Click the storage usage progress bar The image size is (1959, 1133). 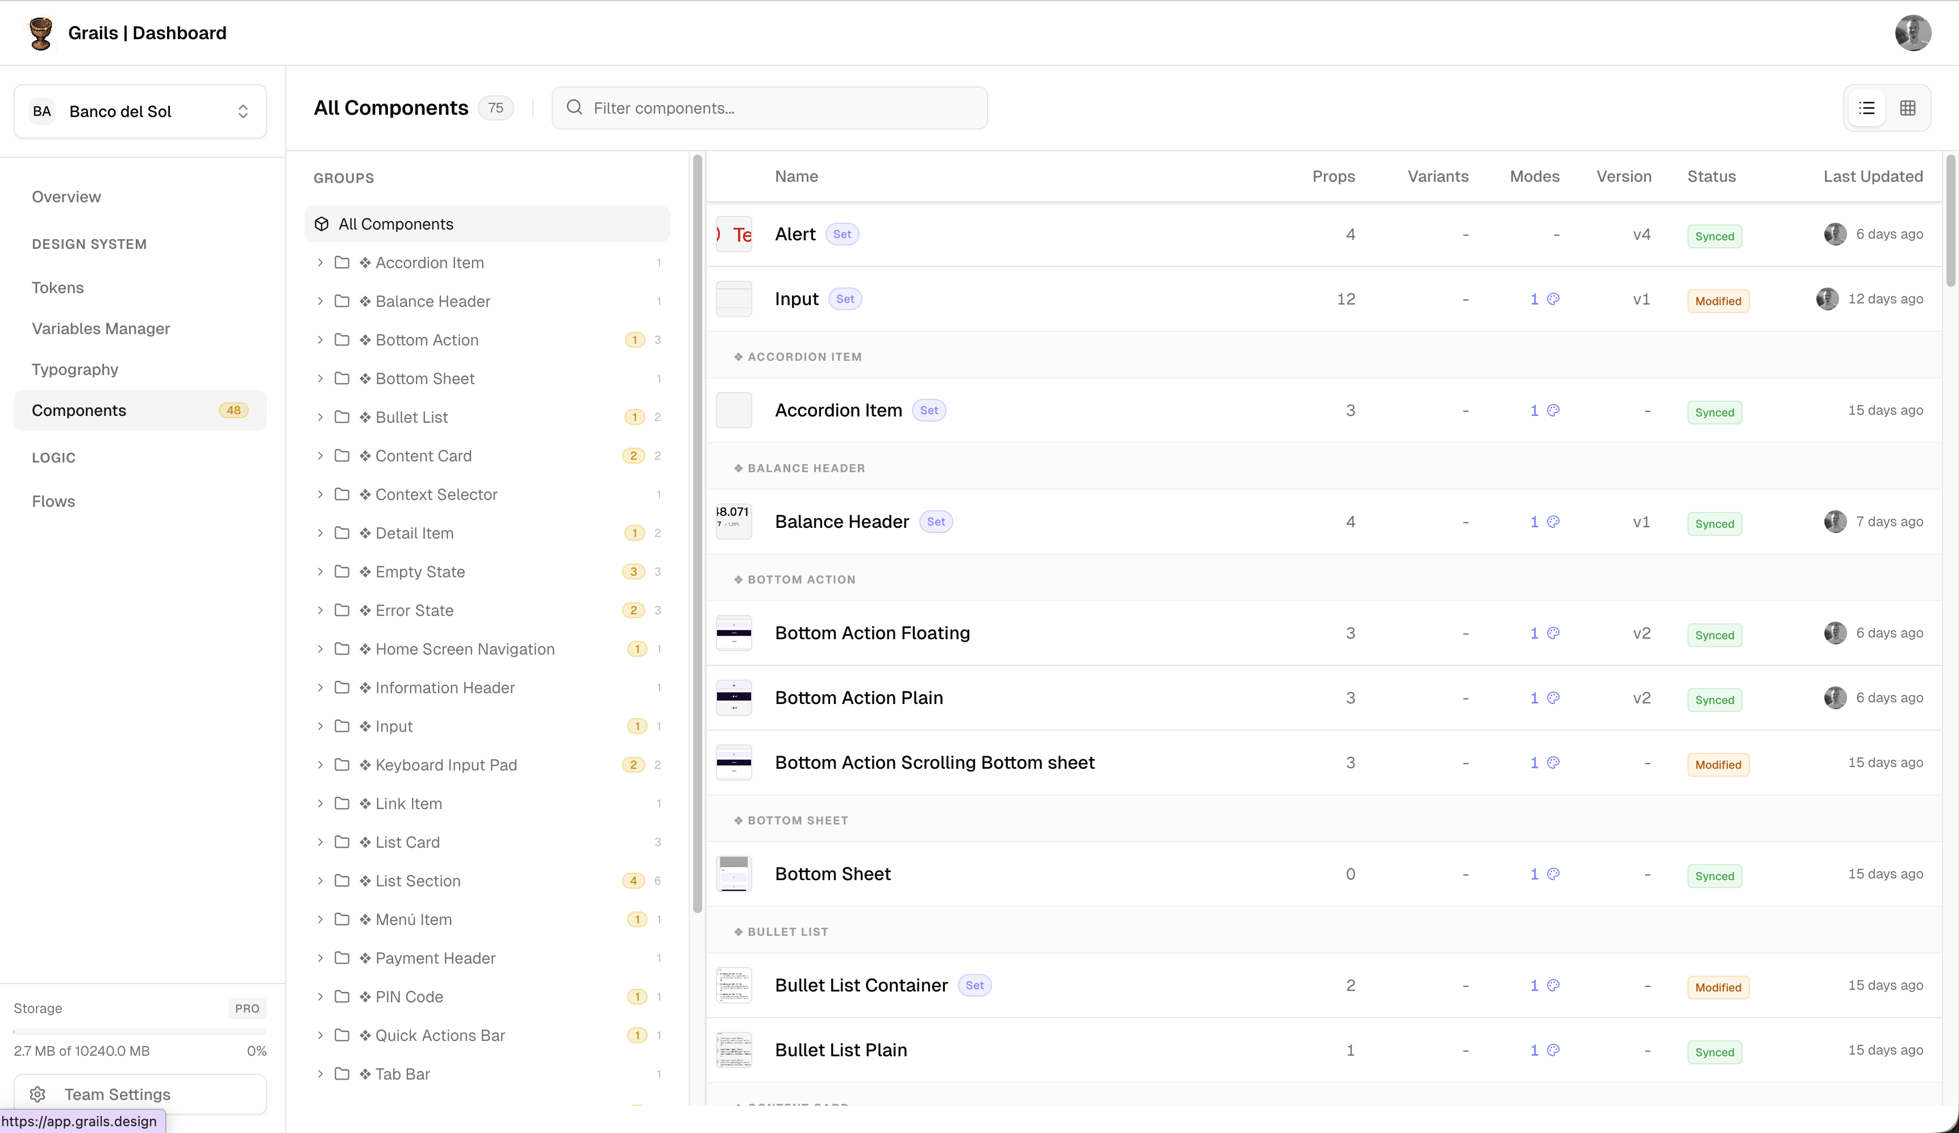tap(140, 1032)
